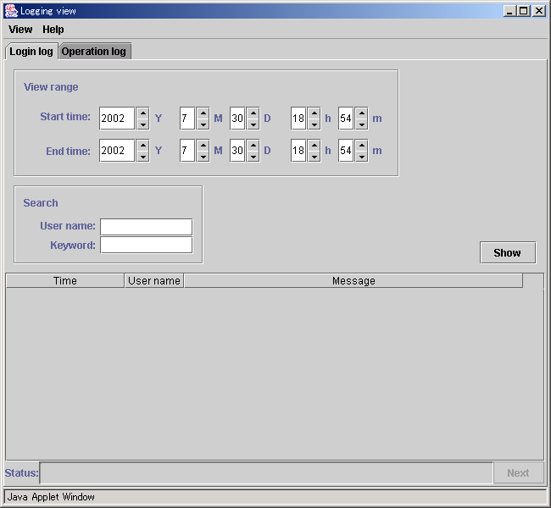Open the View menu

pos(20,30)
